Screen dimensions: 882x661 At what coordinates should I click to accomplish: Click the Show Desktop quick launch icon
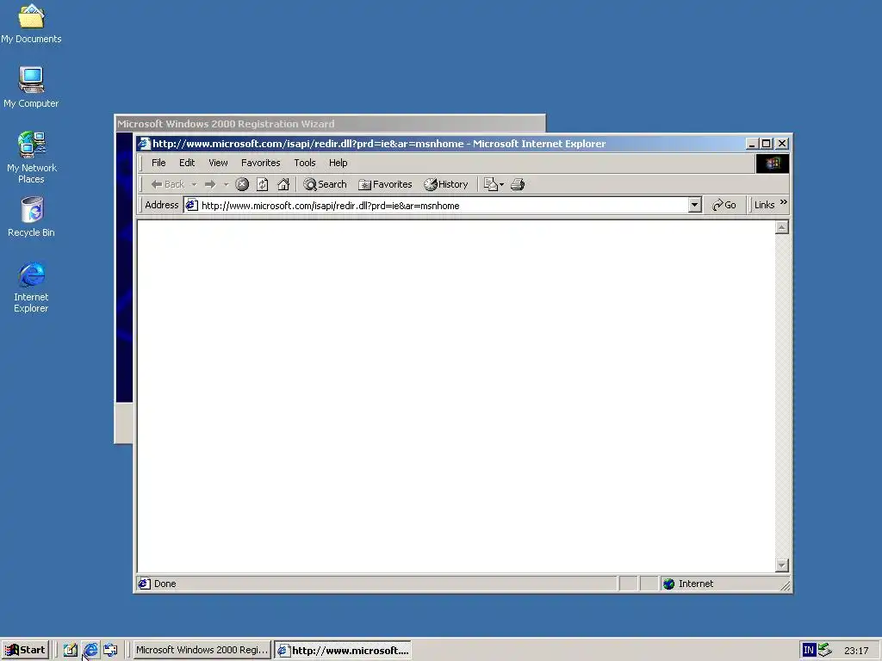[x=71, y=651]
